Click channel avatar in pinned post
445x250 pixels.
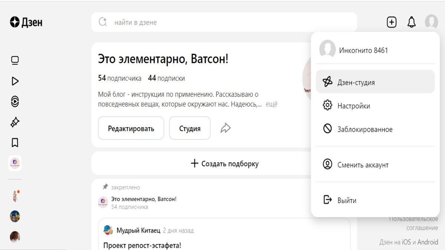(103, 202)
